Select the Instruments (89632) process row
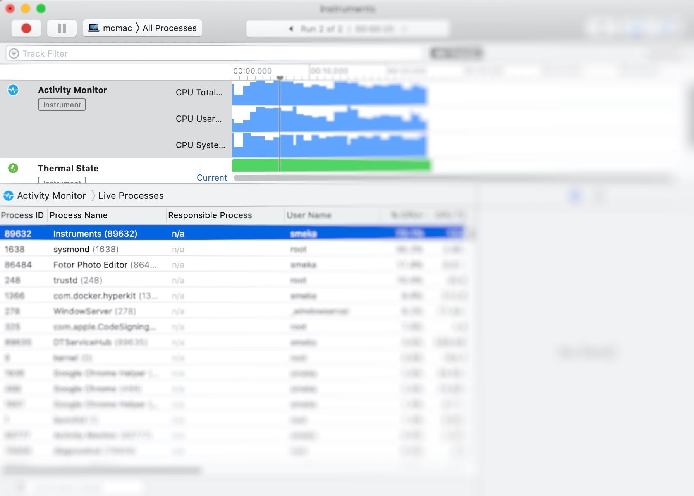This screenshot has width=694, height=496. click(232, 233)
